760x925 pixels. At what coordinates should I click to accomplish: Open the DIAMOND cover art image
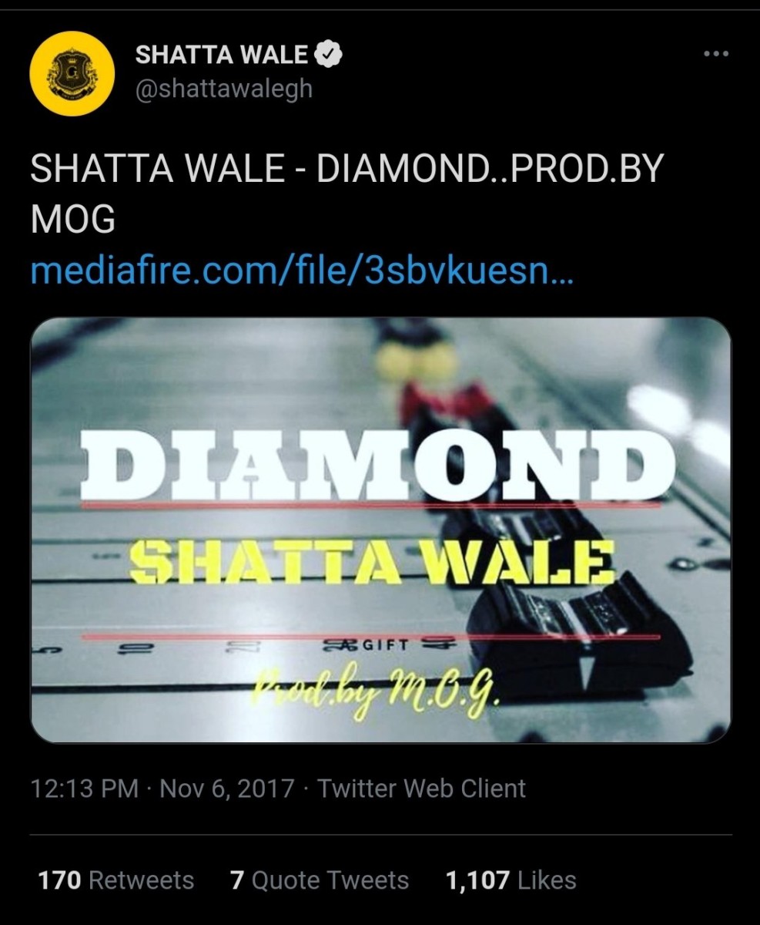pyautogui.click(x=380, y=530)
